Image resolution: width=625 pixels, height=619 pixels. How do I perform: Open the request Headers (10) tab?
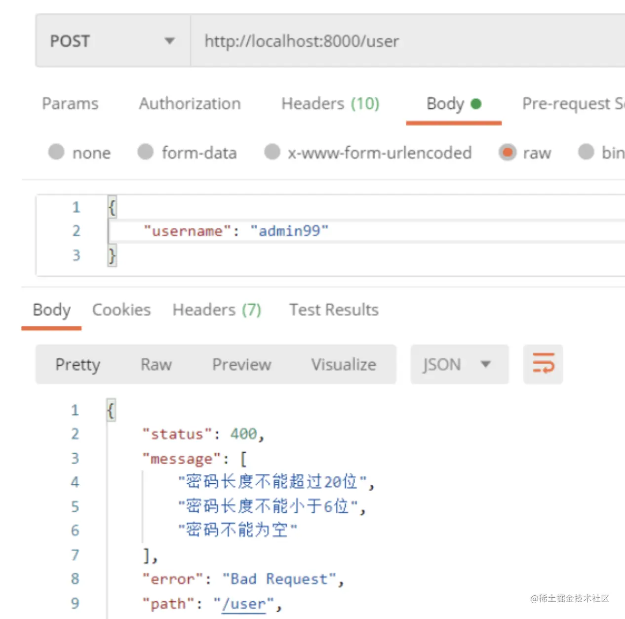pos(330,104)
